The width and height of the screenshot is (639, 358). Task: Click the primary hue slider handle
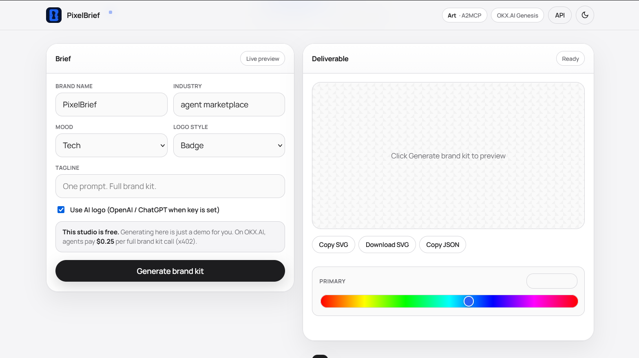coord(469,301)
